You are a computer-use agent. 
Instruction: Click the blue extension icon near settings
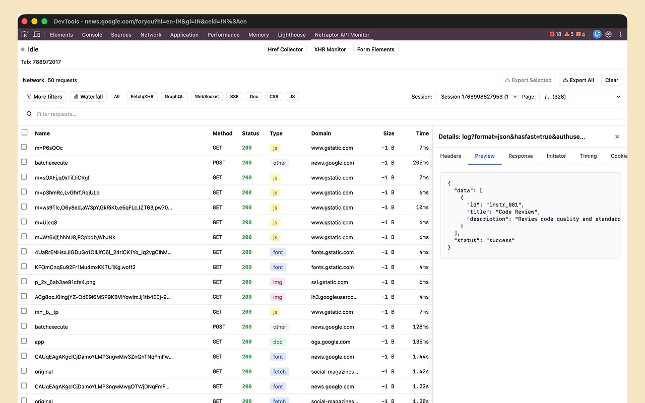point(597,34)
